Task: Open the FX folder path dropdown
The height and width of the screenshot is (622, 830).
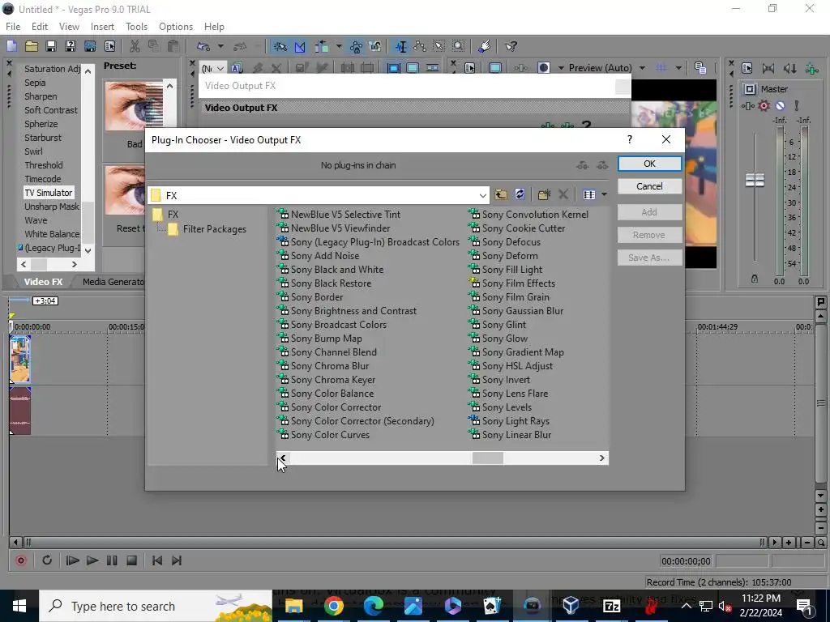Action: pyautogui.click(x=482, y=195)
